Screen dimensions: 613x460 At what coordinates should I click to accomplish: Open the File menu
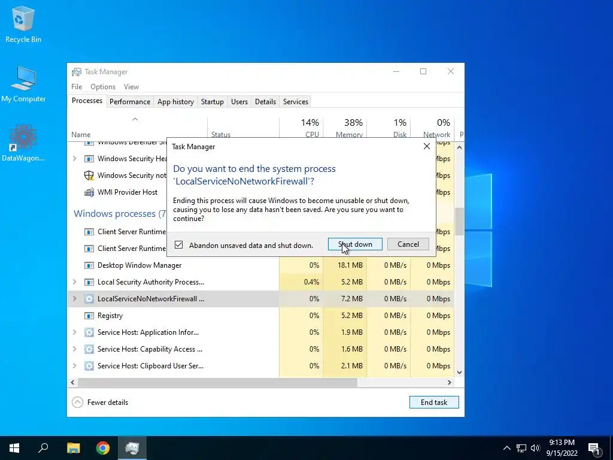(77, 87)
